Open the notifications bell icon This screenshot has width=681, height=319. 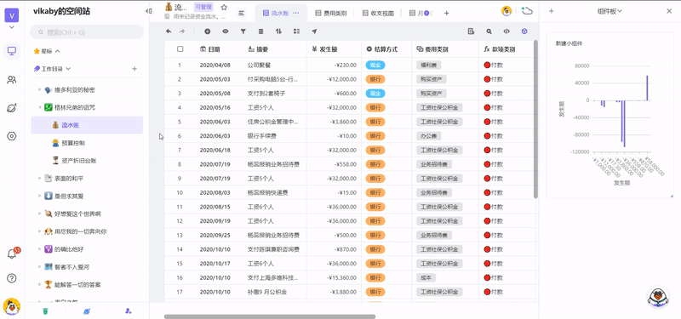pos(12,254)
